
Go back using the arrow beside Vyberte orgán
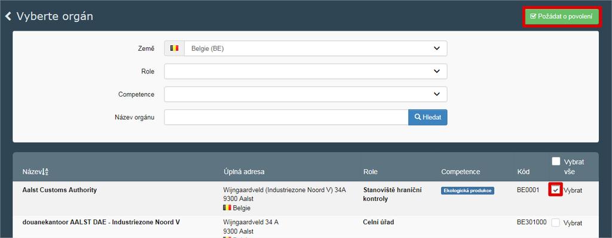point(8,17)
